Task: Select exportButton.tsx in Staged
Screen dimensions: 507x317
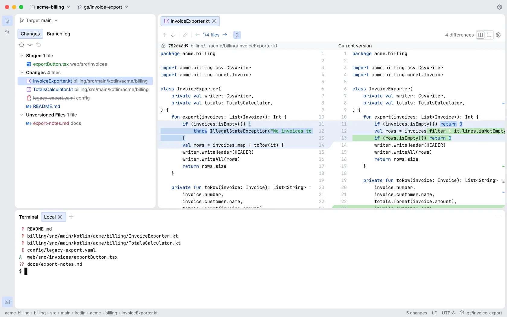Action: pos(85,64)
